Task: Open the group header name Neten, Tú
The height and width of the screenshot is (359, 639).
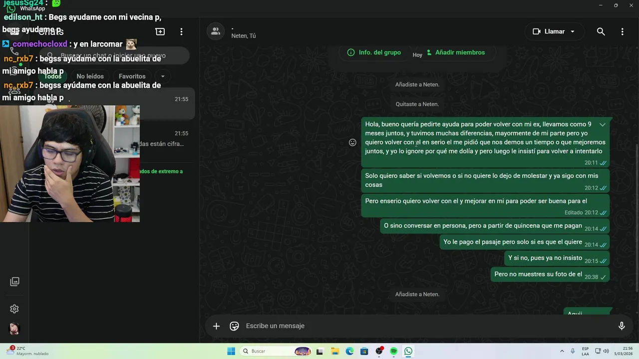Action: pyautogui.click(x=244, y=36)
